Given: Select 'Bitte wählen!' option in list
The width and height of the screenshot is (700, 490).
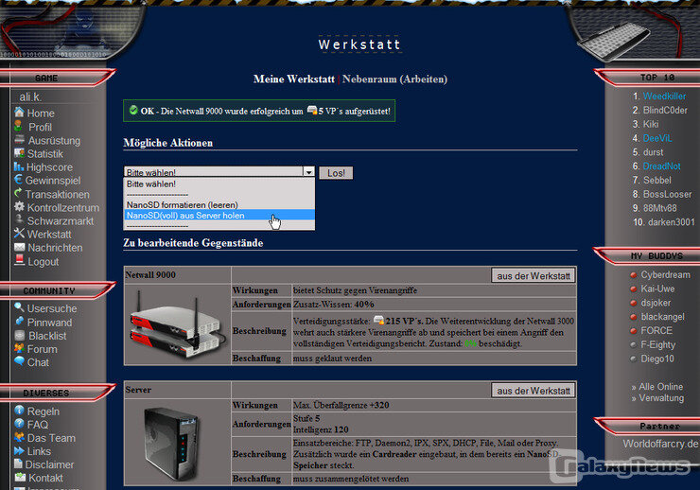Looking at the screenshot, I should [219, 184].
